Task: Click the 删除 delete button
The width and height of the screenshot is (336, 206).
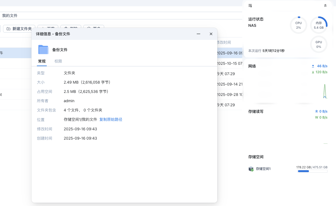Action: point(71,28)
